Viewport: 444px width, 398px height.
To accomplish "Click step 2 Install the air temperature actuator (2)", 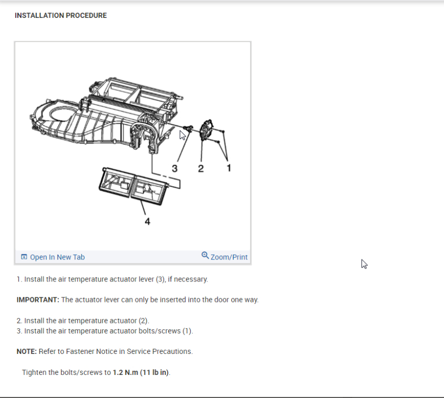I will pos(83,321).
